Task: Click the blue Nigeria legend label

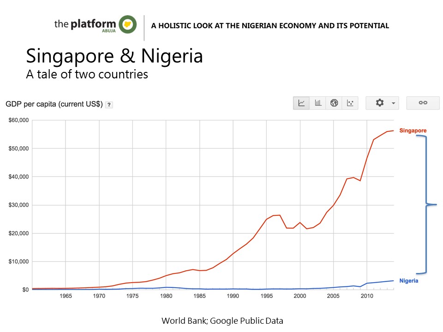Action: (x=408, y=280)
